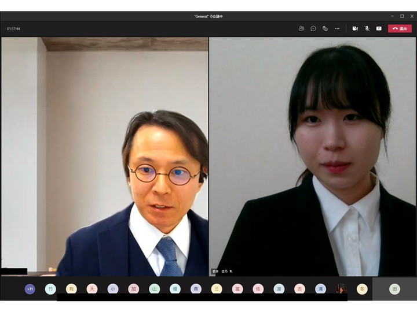Choose the participant avatar labeled 加
This screenshot has width=417, height=312.
[x=133, y=289]
